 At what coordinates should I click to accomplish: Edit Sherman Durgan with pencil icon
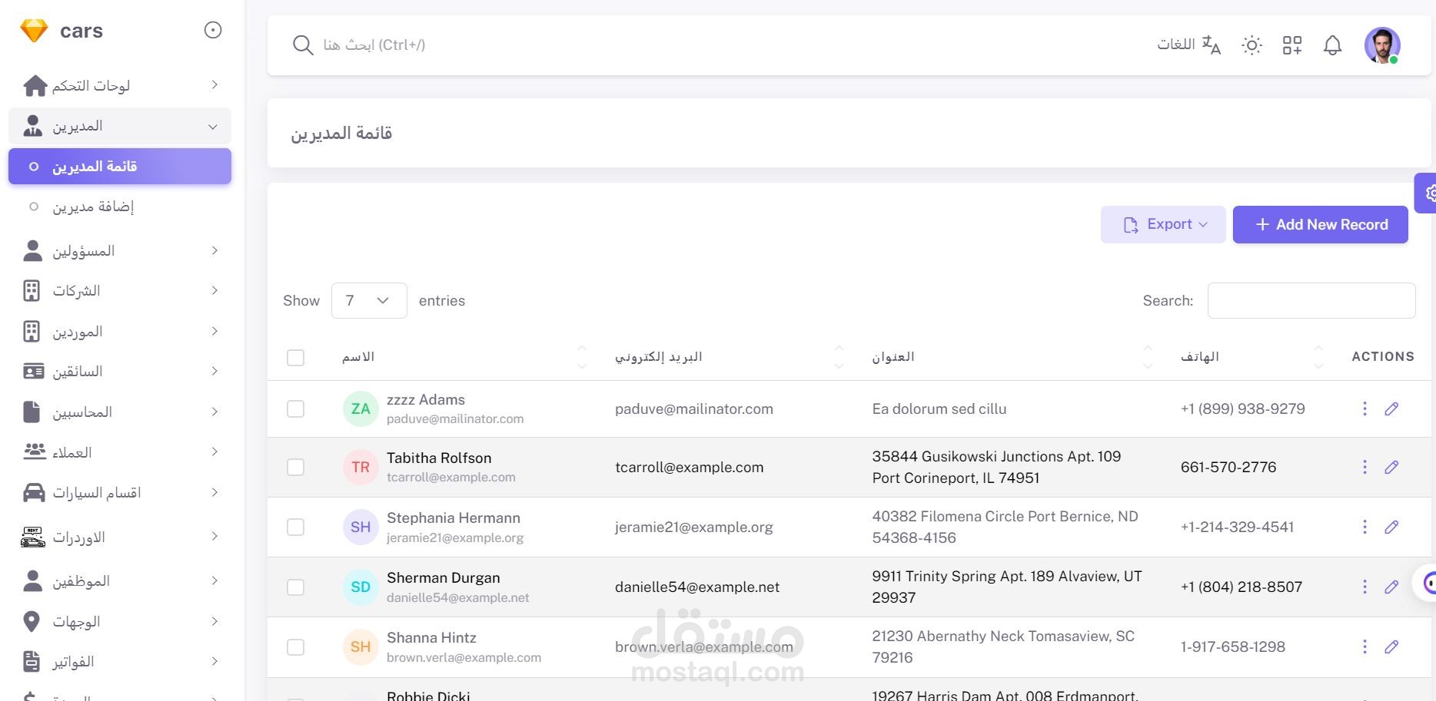click(1391, 587)
